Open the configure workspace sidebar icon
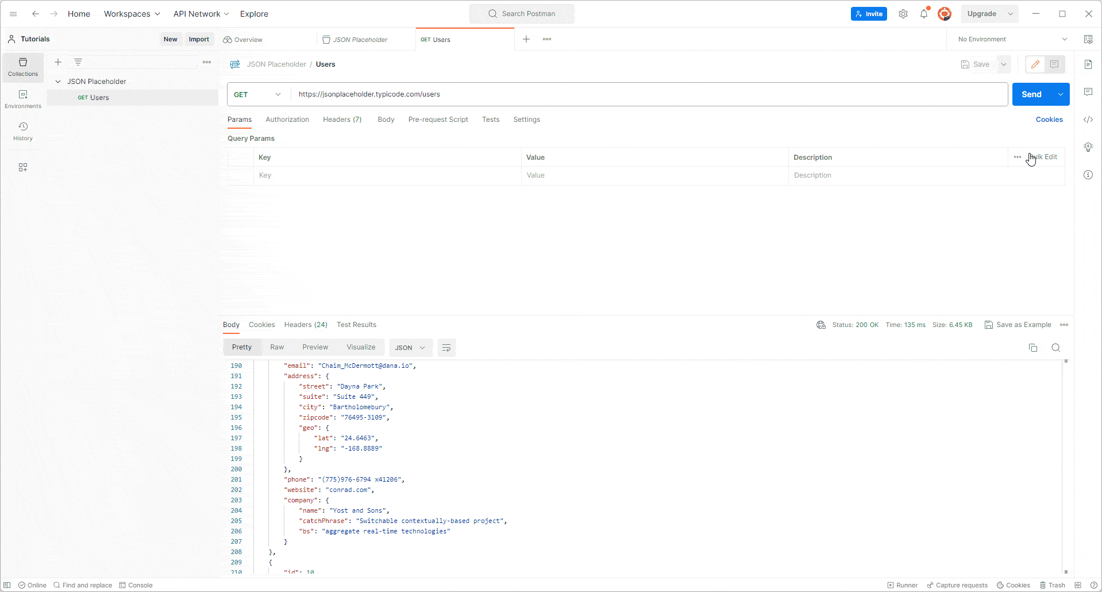 coord(23,167)
